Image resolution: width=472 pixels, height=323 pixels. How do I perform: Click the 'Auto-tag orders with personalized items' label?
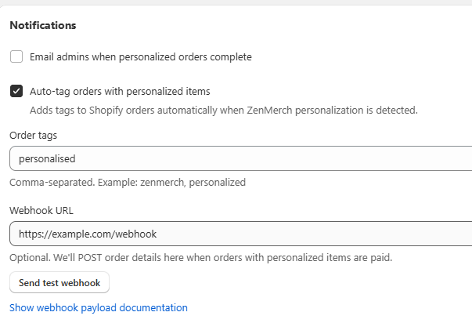click(x=120, y=91)
